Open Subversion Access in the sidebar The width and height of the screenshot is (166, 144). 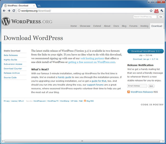pyautogui.click(x=13, y=64)
